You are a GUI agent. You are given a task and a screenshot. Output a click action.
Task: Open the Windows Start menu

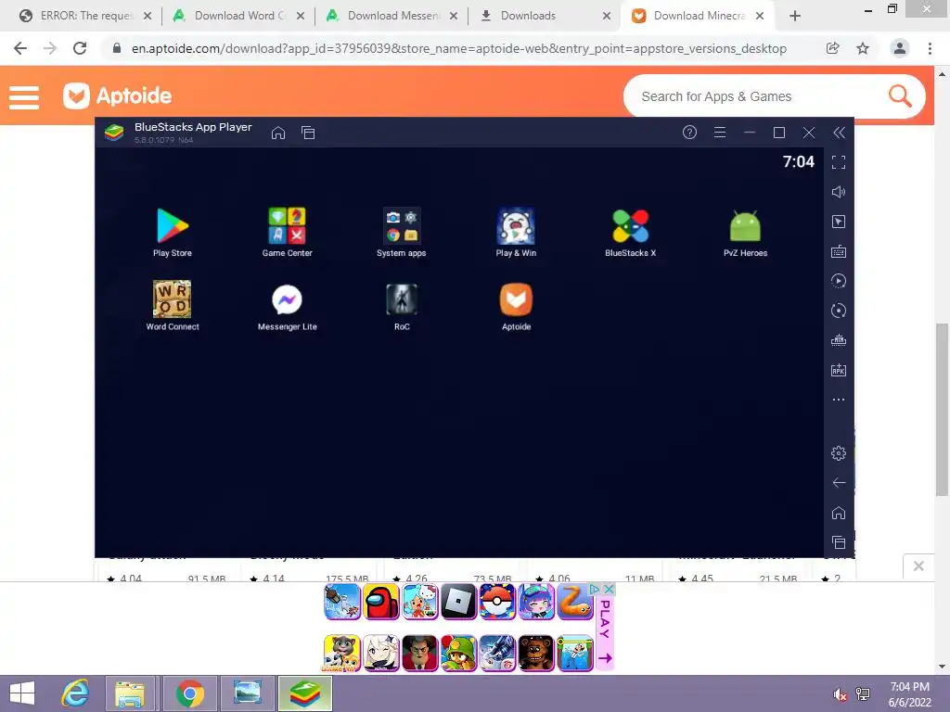click(x=22, y=693)
